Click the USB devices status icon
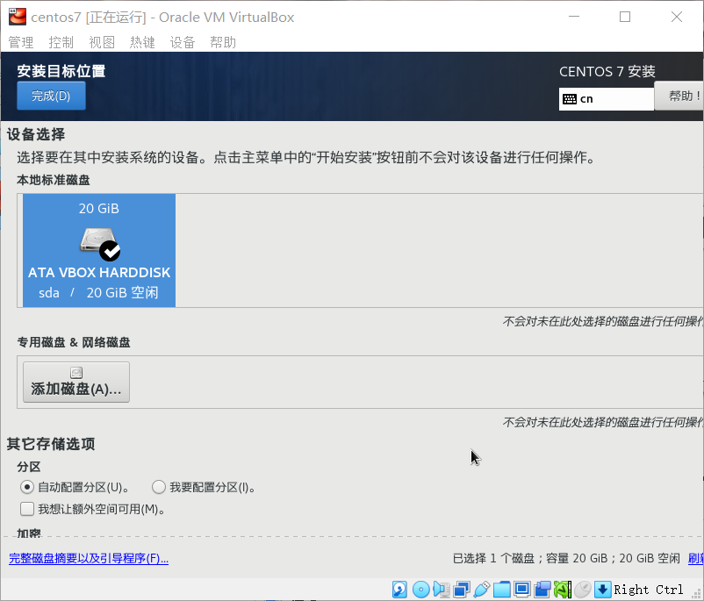This screenshot has height=601, width=704. 481,590
